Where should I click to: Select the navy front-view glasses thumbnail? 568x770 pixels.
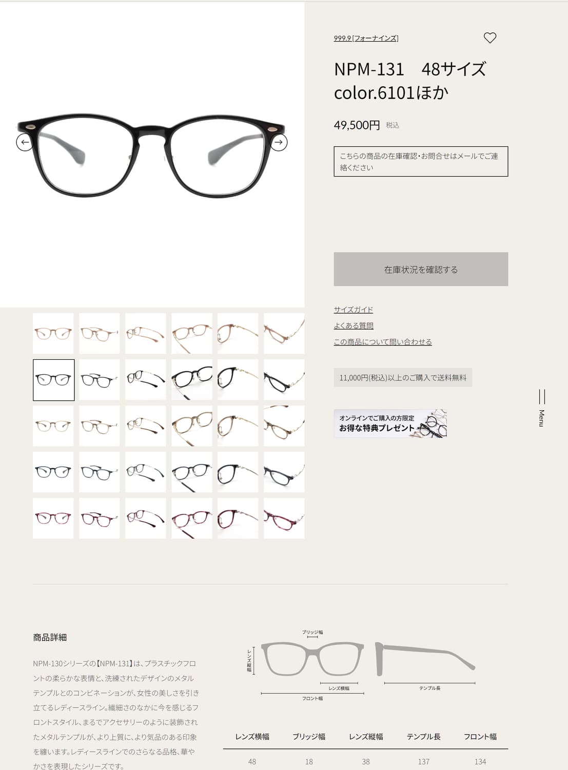click(53, 472)
